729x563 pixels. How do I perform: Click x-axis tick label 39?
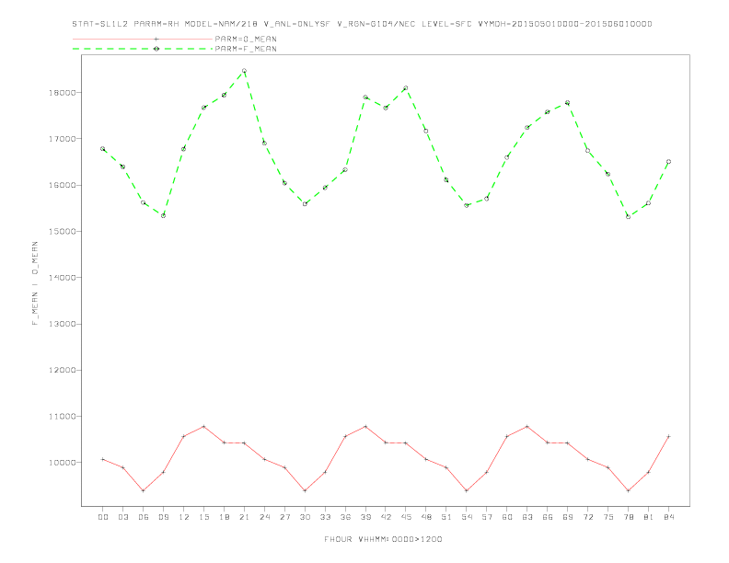(365, 517)
